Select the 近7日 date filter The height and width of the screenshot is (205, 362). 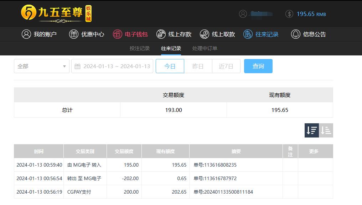pyautogui.click(x=226, y=66)
